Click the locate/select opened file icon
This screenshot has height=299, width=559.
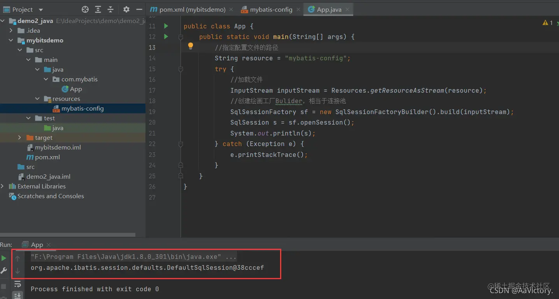tap(85, 9)
